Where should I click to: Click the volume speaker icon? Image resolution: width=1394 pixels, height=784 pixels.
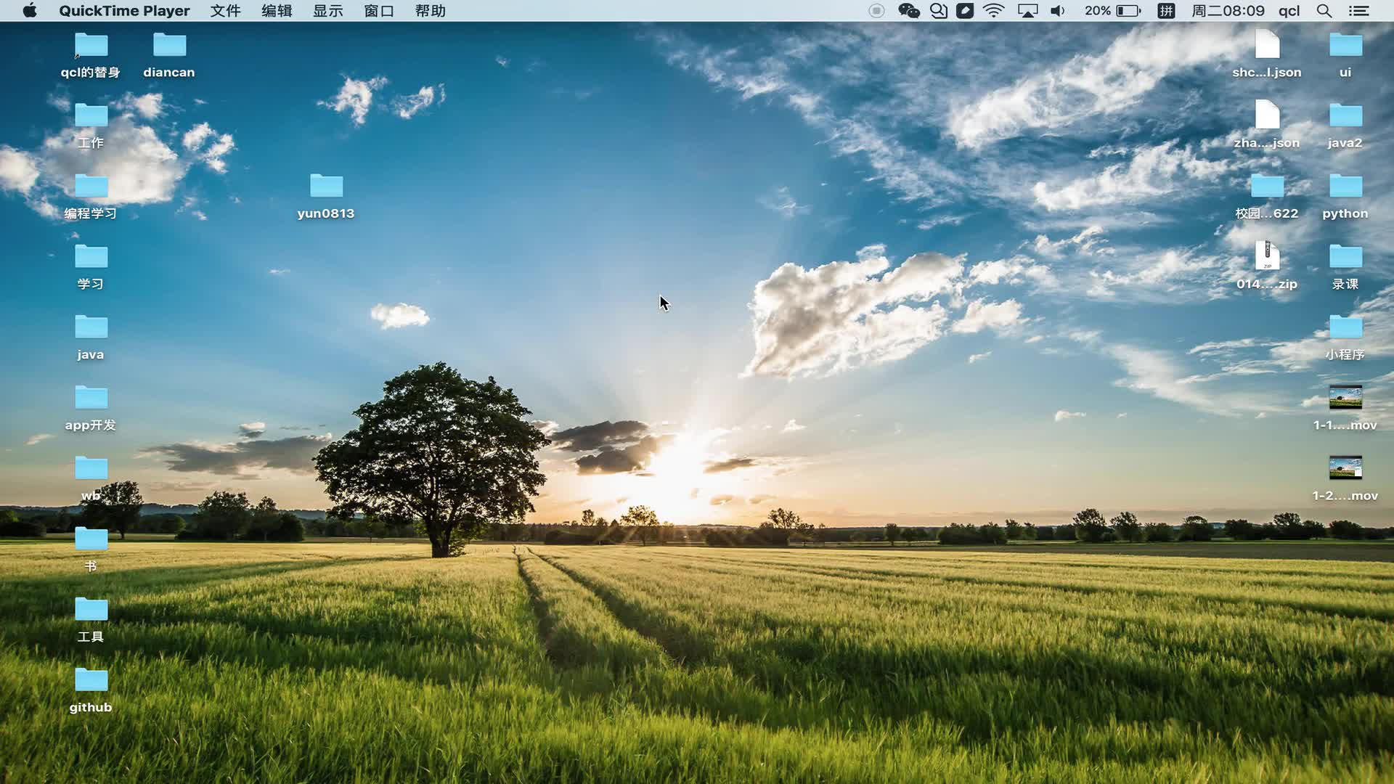click(x=1058, y=11)
